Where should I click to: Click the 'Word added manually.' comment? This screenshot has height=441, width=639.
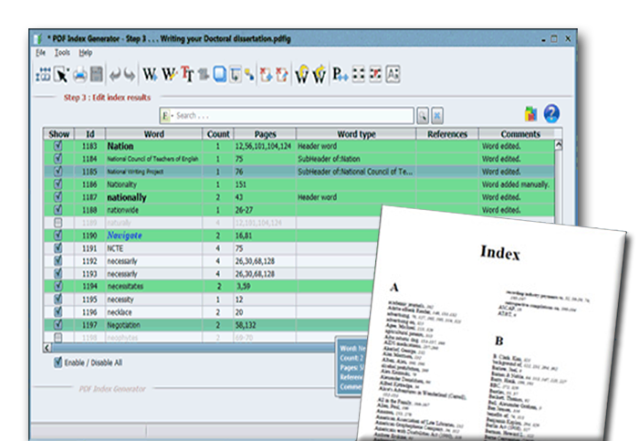(x=516, y=184)
